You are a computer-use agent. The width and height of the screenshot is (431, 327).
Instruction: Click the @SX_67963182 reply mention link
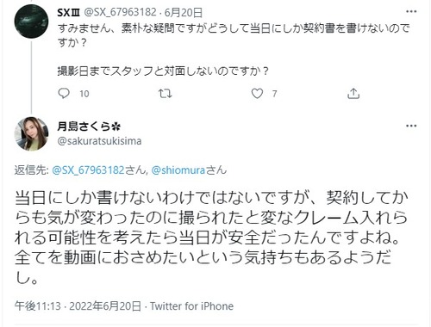click(88, 170)
